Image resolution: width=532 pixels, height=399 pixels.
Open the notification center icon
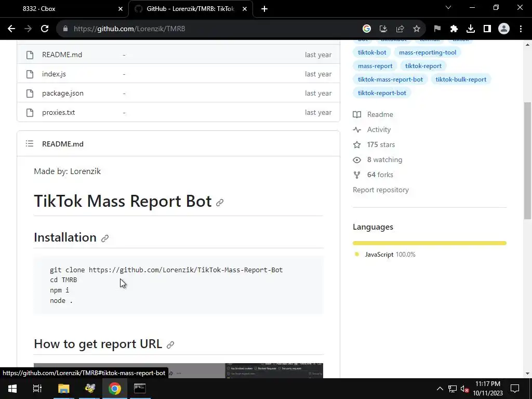pos(515,389)
